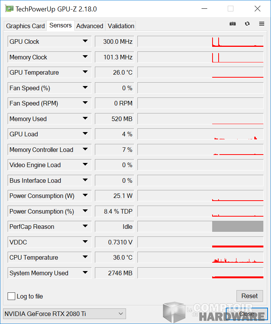Screen dimensions: 271x324
Task: Enable the Log to file checkbox
Action: pos(11,296)
